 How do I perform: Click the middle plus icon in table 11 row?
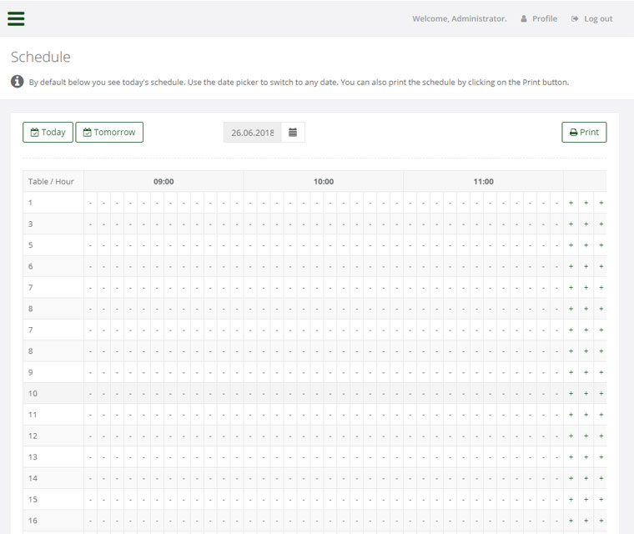pos(586,415)
